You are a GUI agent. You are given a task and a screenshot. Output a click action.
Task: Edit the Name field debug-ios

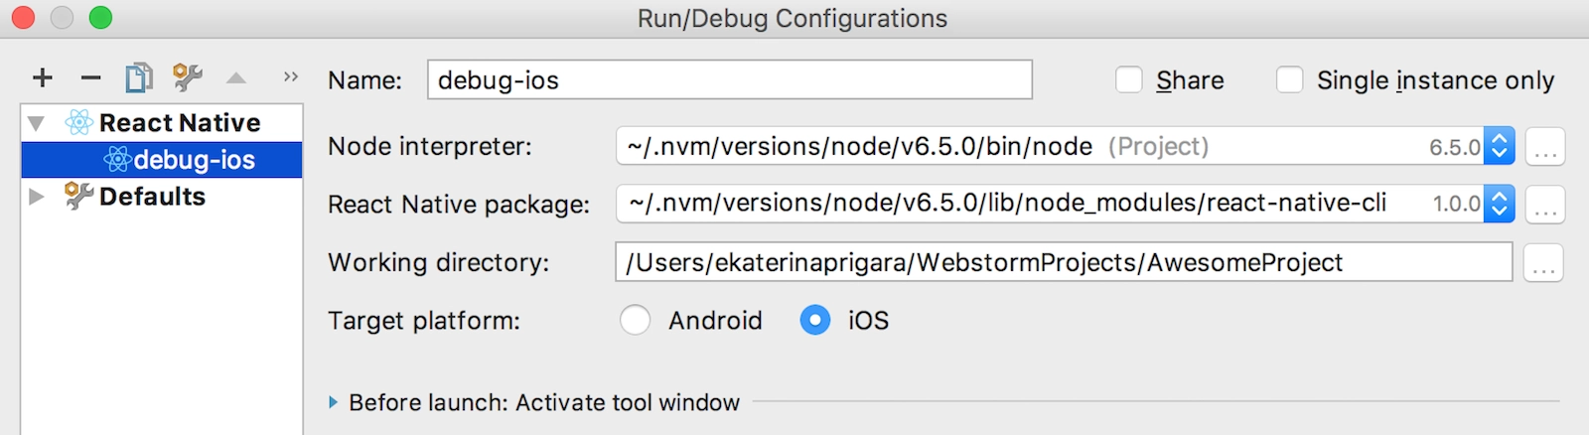(x=730, y=79)
